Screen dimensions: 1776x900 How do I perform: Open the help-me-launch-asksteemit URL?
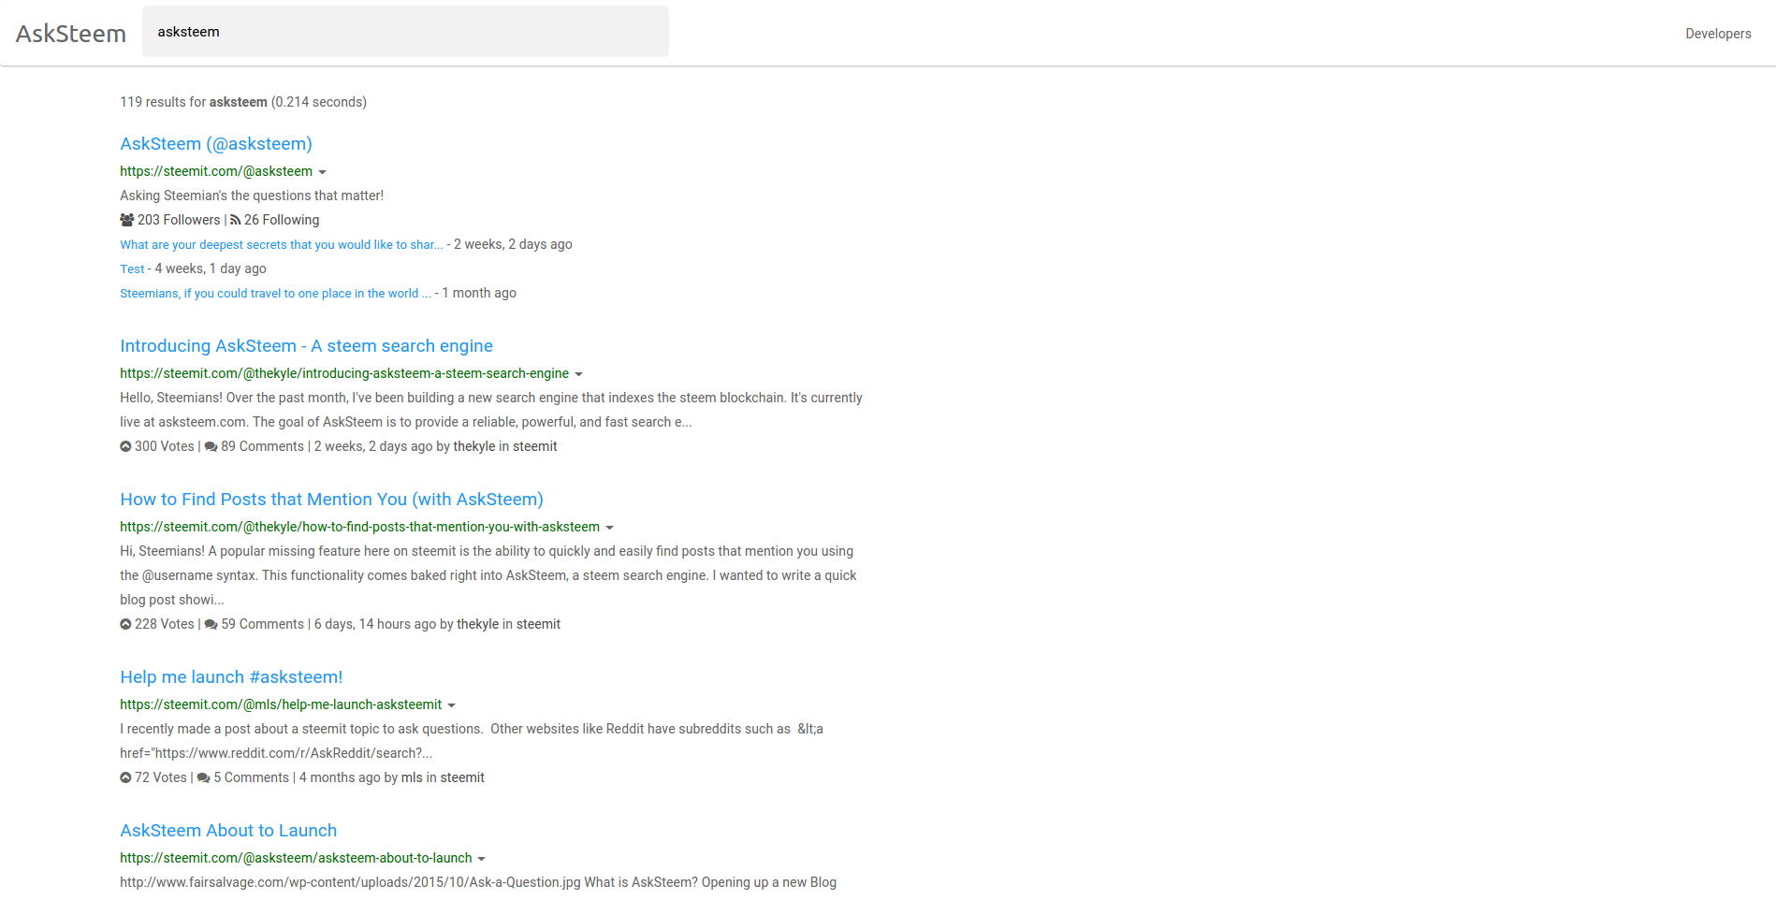tap(281, 704)
